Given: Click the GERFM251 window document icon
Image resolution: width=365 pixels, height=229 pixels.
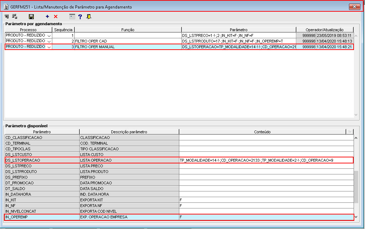Looking at the screenshot, I should pos(6,7).
